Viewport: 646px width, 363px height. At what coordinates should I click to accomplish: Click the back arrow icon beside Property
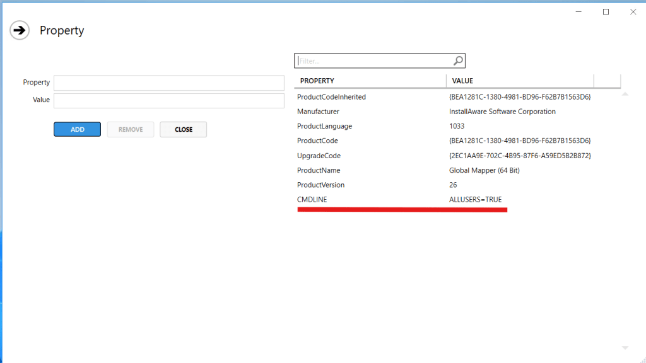click(20, 30)
